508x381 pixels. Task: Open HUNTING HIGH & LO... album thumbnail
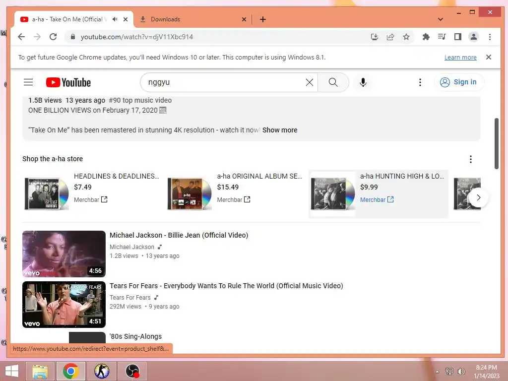(333, 193)
